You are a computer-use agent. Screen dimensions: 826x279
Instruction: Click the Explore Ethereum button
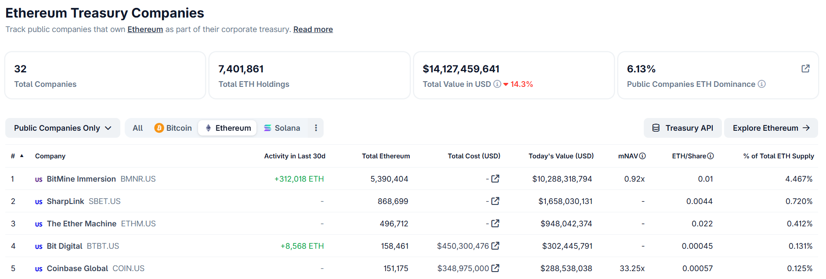point(771,128)
